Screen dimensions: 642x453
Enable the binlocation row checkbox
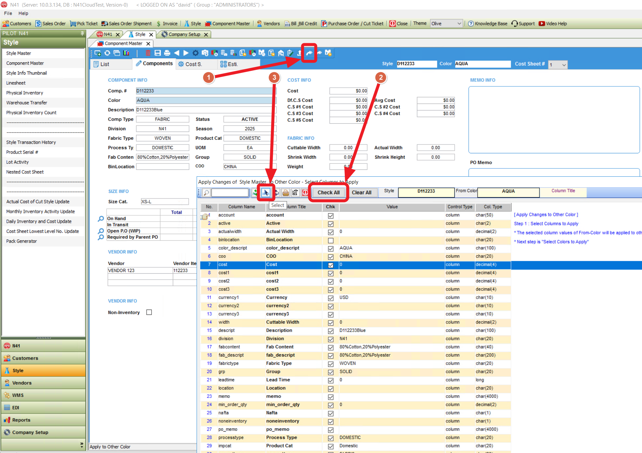[x=331, y=240]
